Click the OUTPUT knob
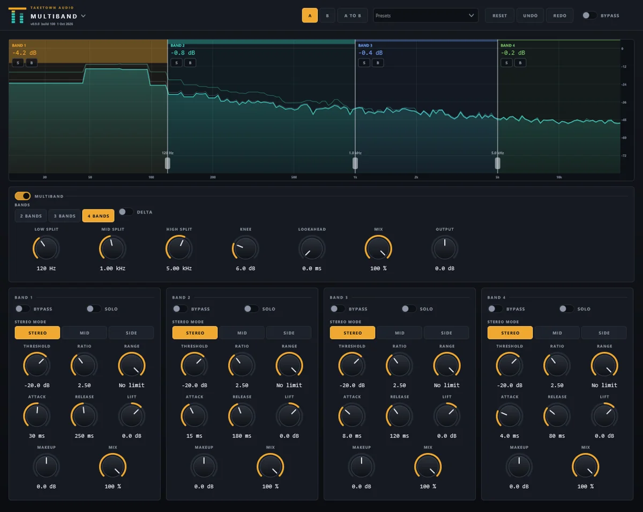Image resolution: width=643 pixels, height=512 pixels. (445, 249)
